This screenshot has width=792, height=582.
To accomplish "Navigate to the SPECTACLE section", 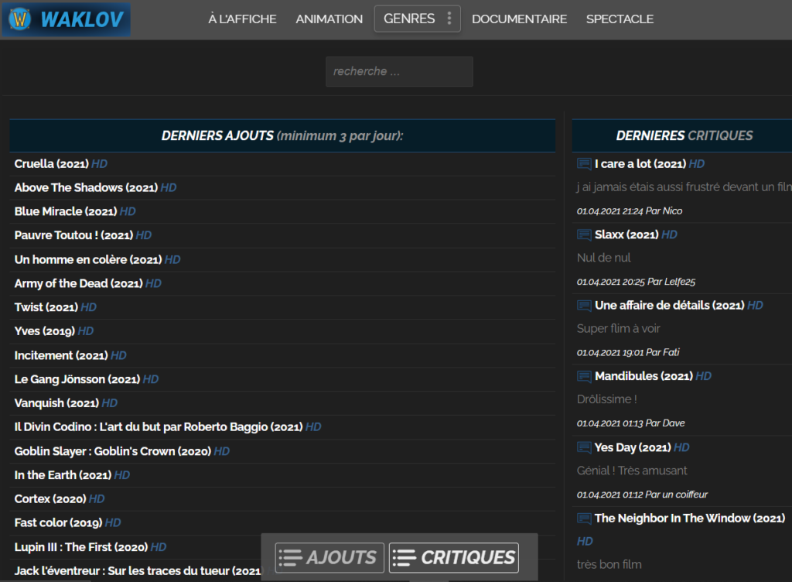I will click(620, 19).
